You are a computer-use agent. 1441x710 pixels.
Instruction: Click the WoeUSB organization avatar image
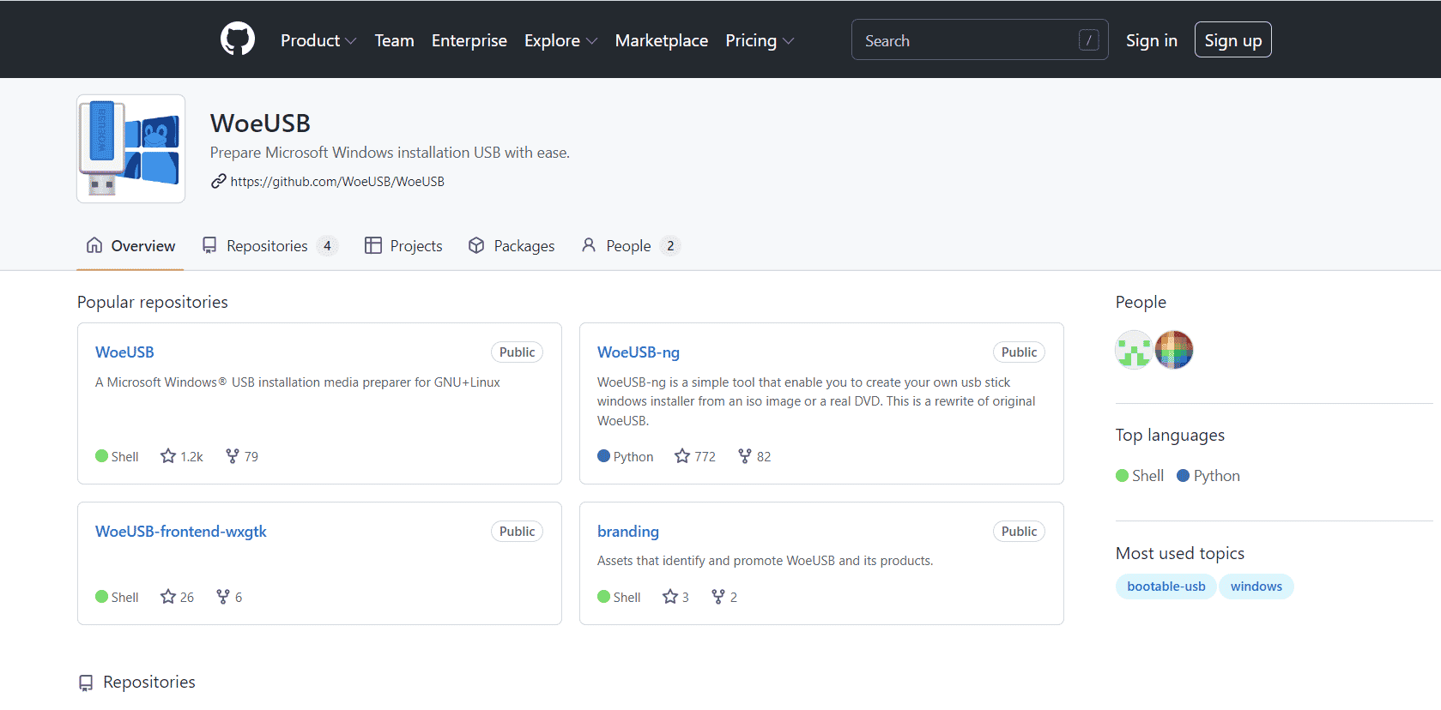coord(130,148)
